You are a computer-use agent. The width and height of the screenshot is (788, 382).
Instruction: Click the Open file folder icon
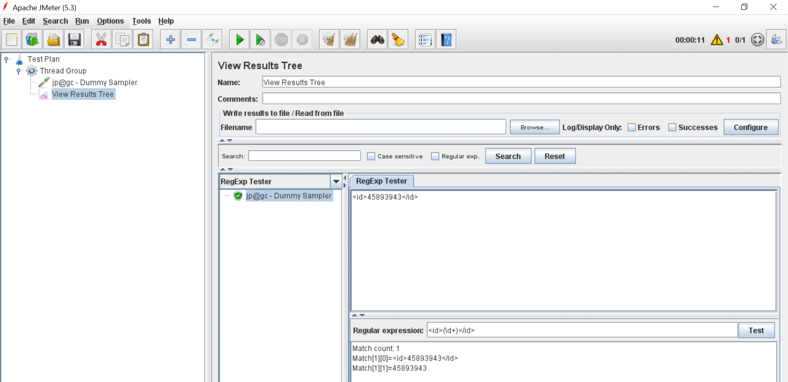tap(53, 40)
